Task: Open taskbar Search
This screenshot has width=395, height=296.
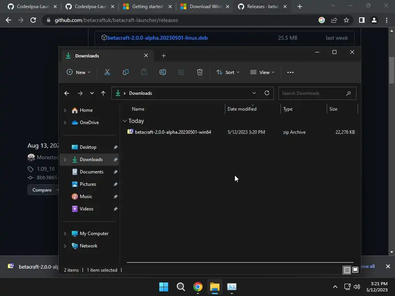Action: coord(181,287)
